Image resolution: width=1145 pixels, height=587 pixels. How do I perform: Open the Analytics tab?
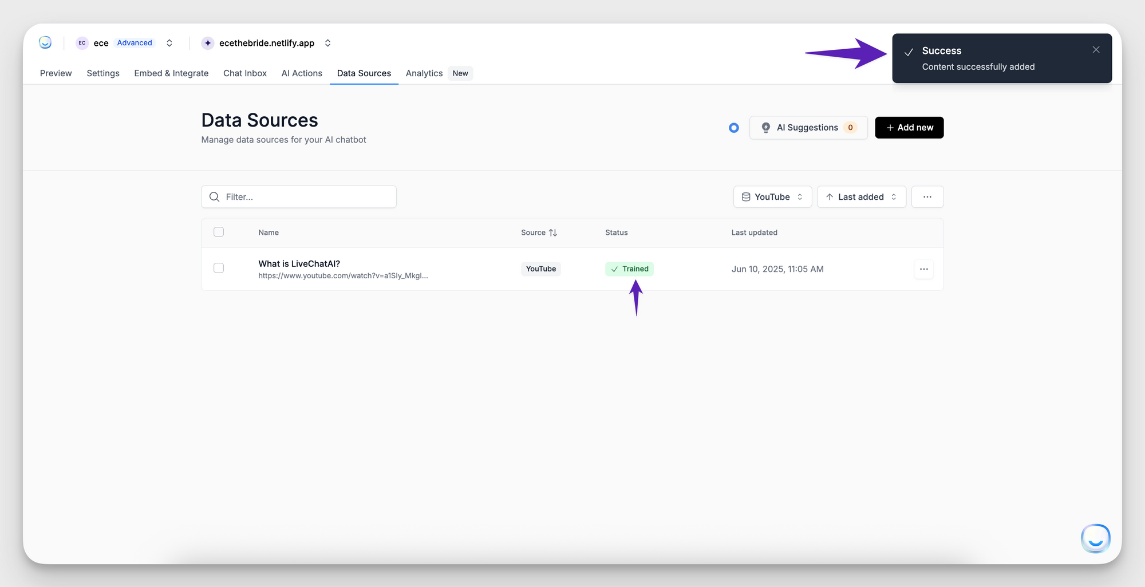[x=424, y=73]
